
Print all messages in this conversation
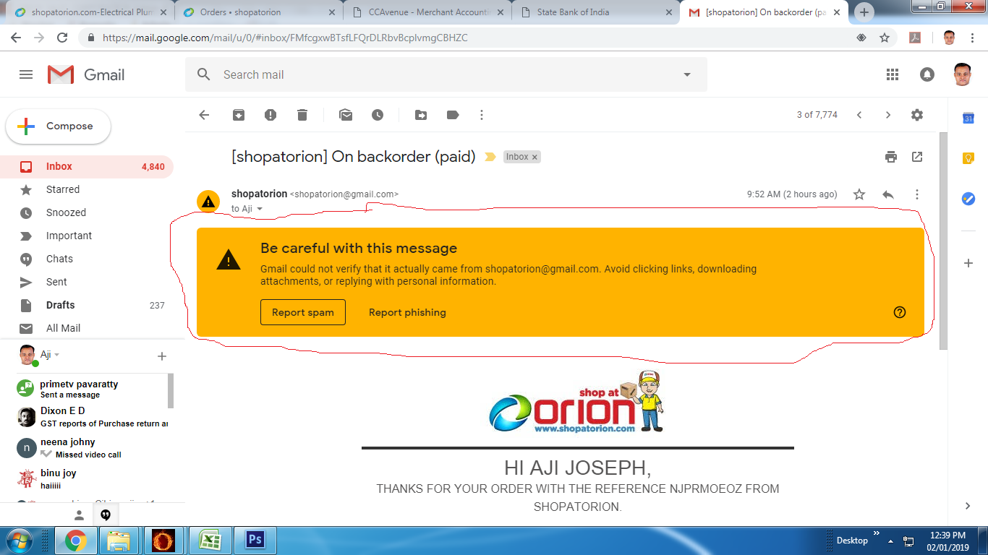(x=891, y=157)
